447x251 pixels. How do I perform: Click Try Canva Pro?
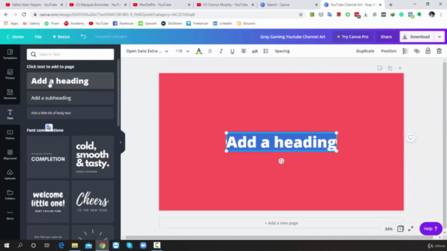coord(353,37)
